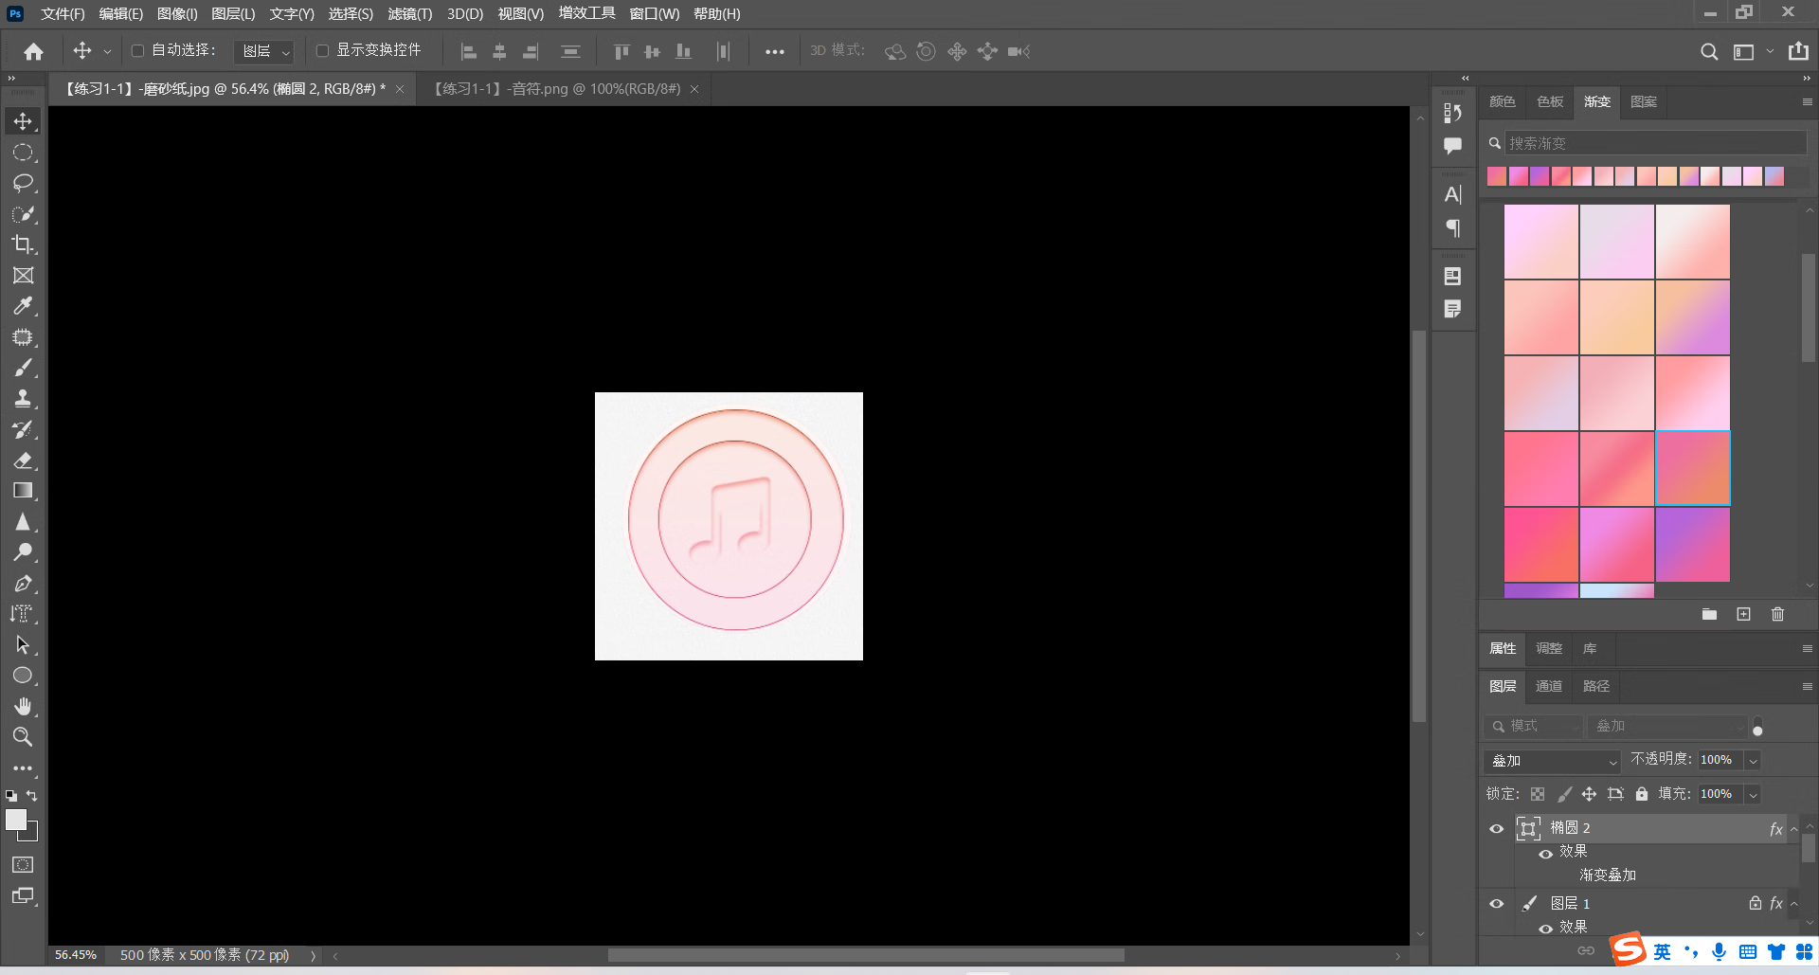The width and height of the screenshot is (1819, 975).
Task: Open the 叠加 blend mode dropdown
Action: click(x=1552, y=761)
